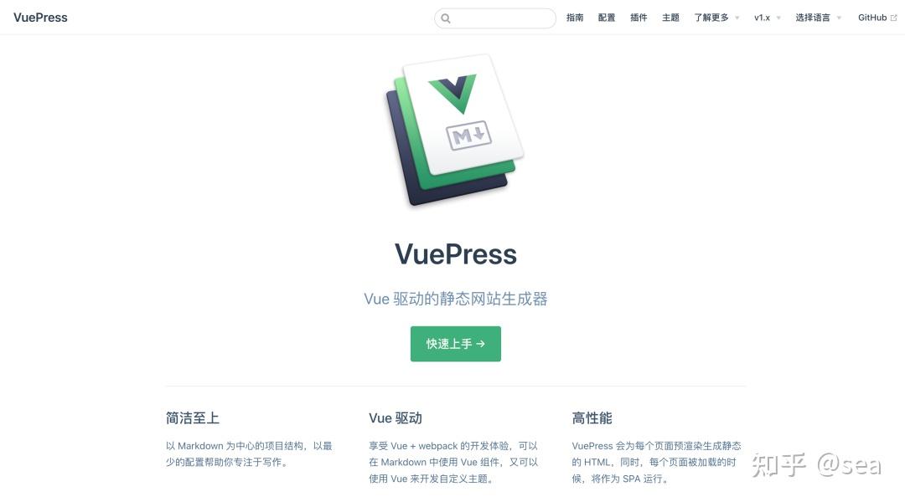
Task: Click the Markdown badge on the logo
Action: [x=468, y=136]
